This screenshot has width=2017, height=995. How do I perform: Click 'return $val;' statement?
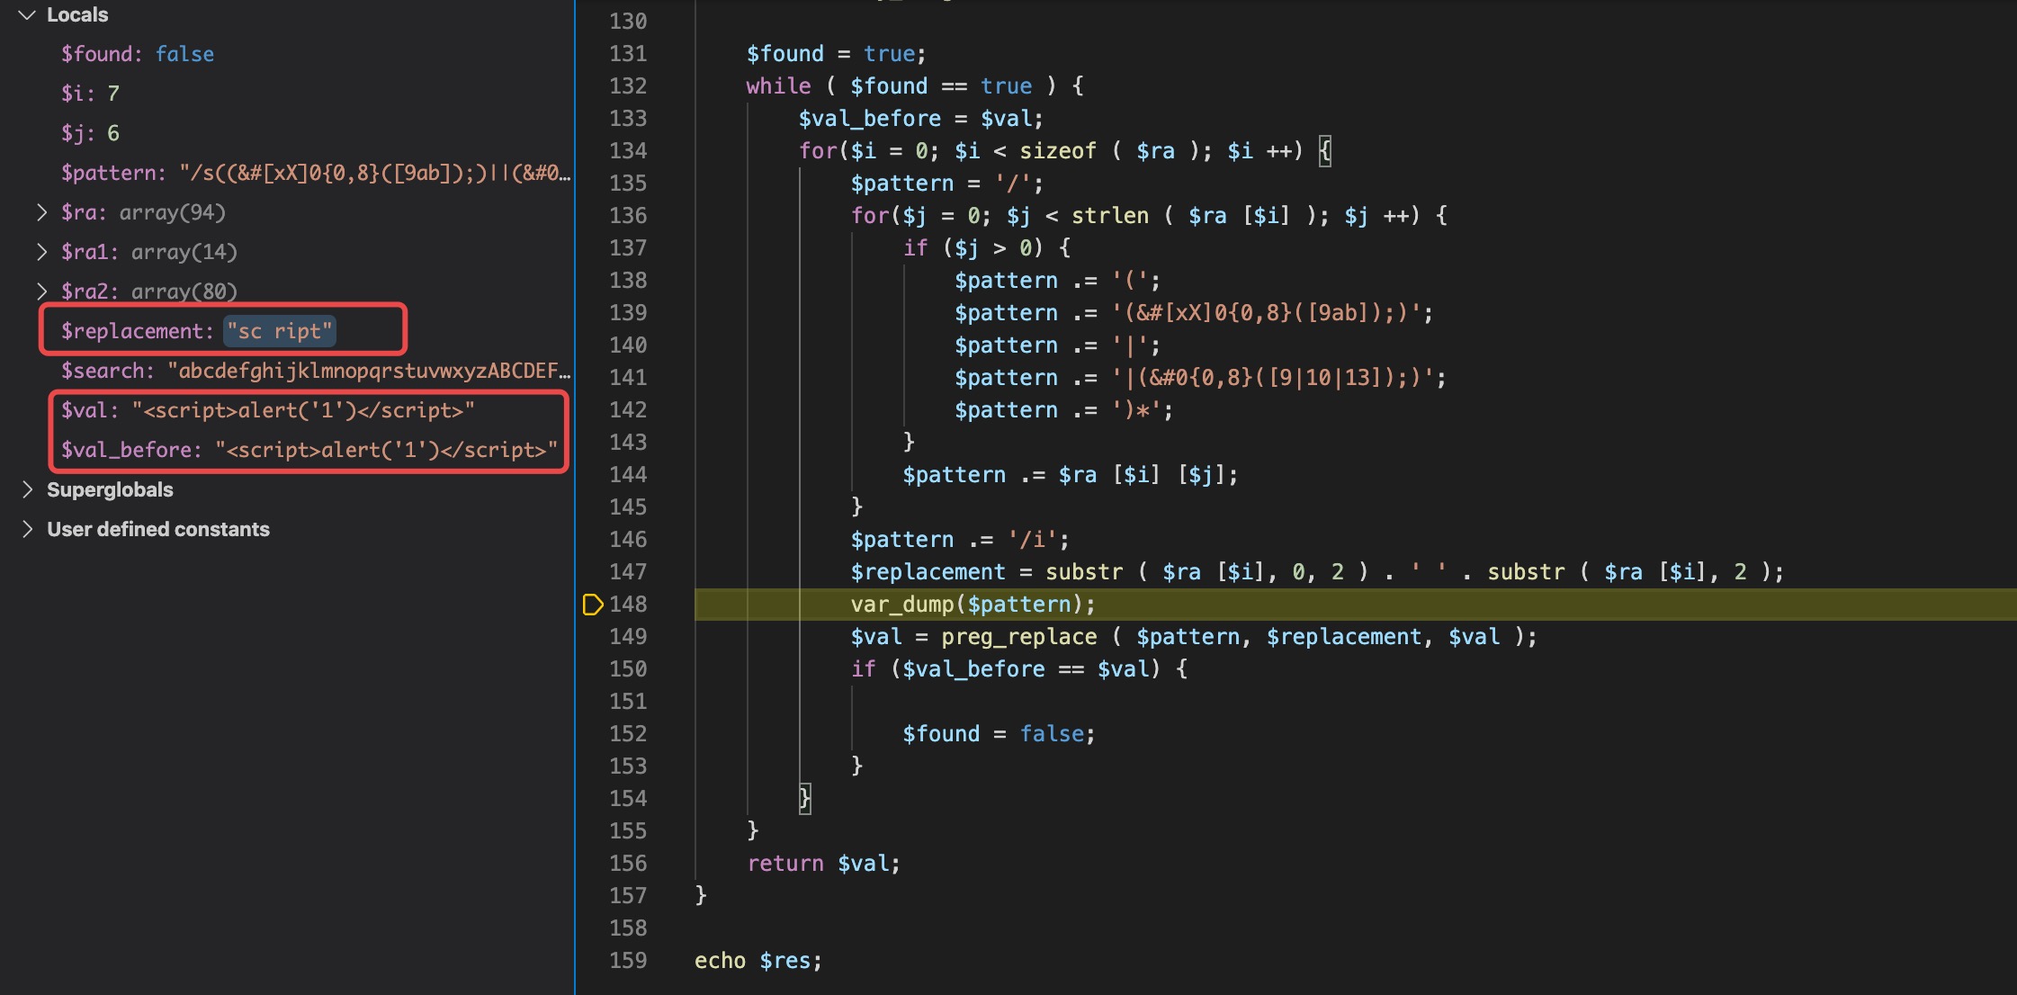pos(823,864)
